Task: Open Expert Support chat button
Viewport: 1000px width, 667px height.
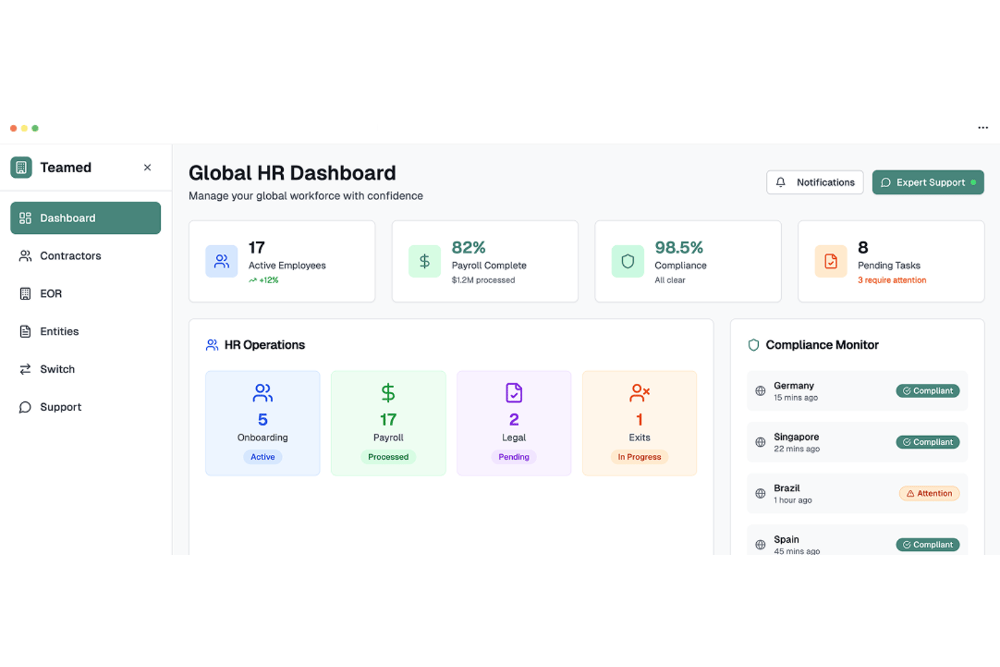Action: 928,182
